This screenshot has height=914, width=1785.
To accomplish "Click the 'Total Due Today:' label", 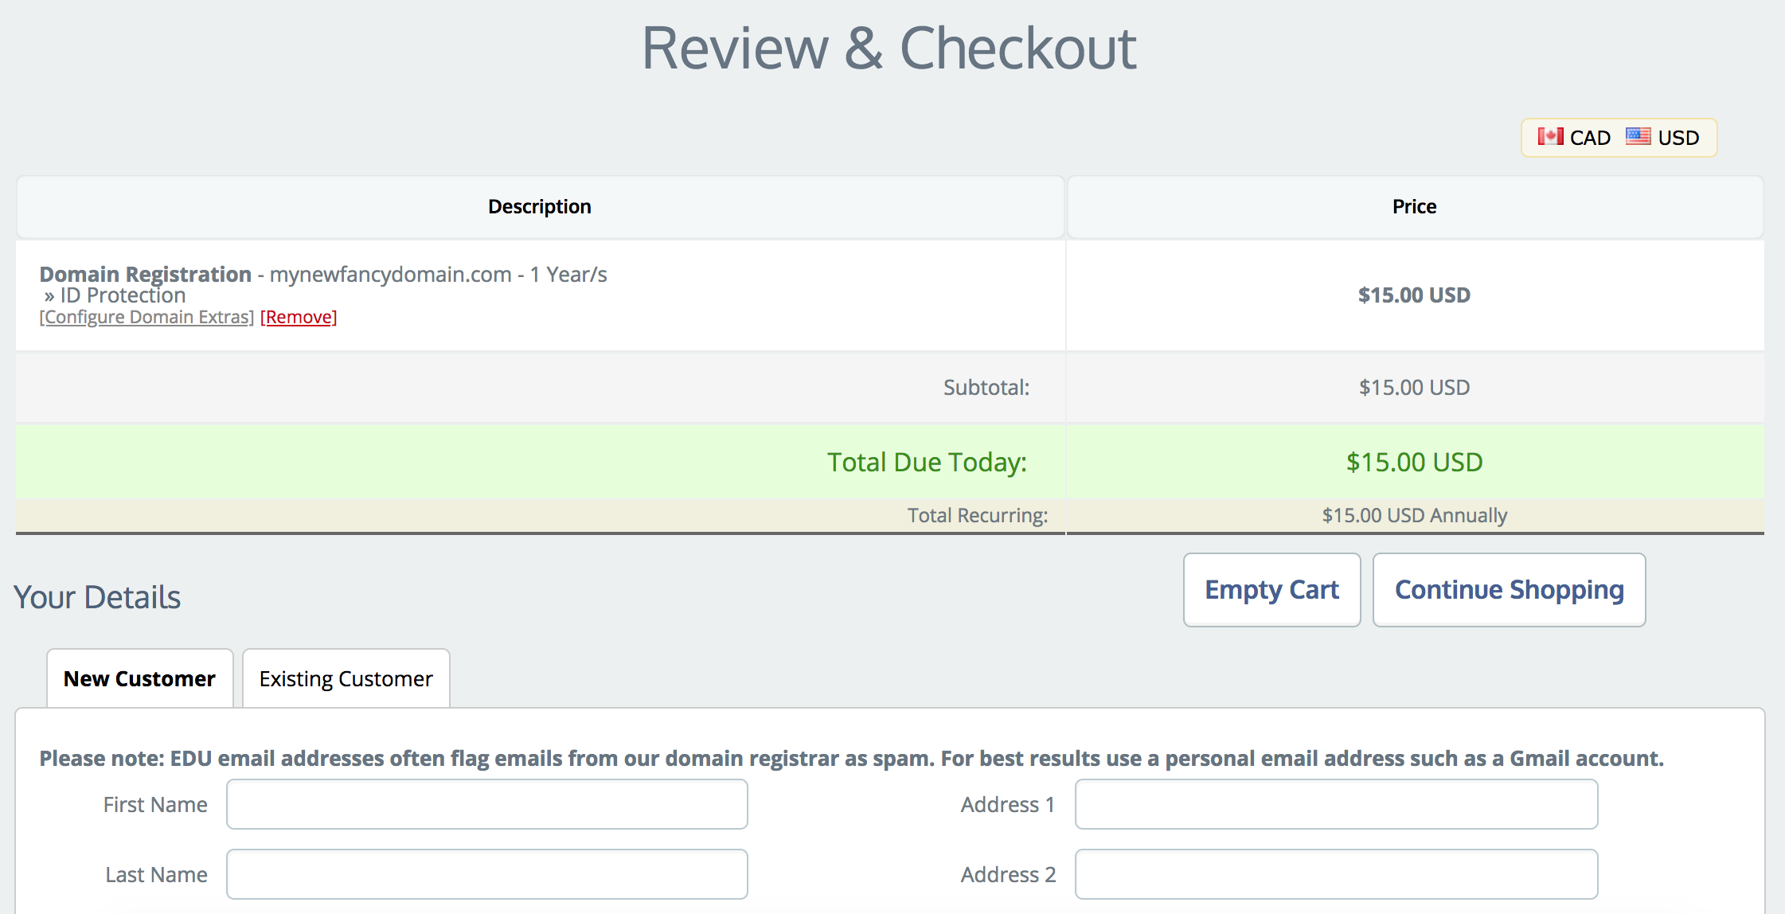I will coord(927,463).
